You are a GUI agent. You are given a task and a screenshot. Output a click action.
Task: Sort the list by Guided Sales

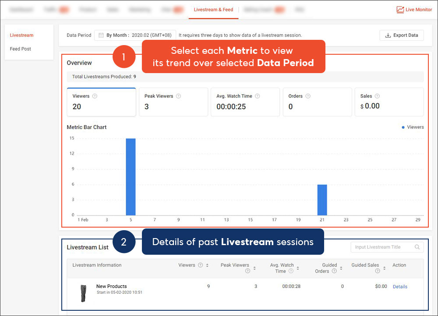click(385, 268)
